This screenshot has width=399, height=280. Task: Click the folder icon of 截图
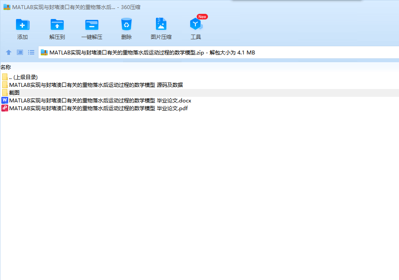[5, 92]
